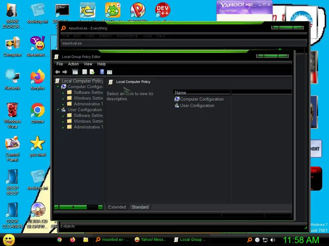Expand Windows Settings under Computer Configuration
The height and width of the screenshot is (246, 329).
point(63,98)
